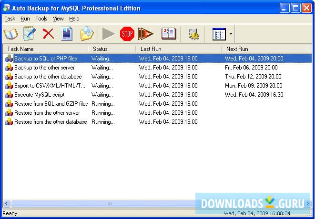This screenshot has width=315, height=219.
Task: Sort by Last Run column header
Action: point(179,49)
